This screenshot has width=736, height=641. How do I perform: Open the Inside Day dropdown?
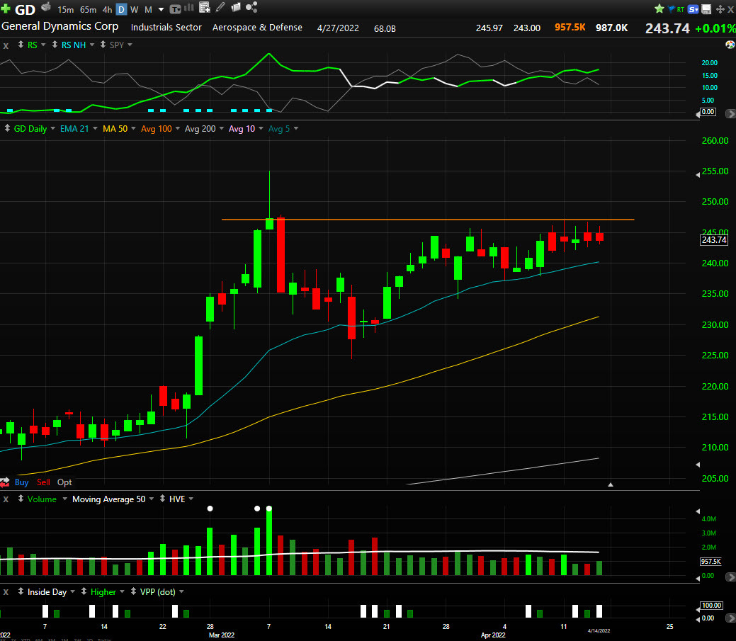click(x=73, y=591)
